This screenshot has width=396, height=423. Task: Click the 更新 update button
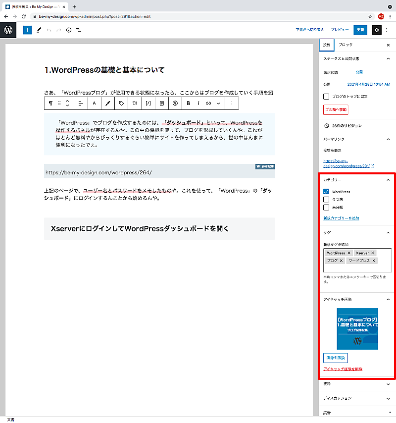tap(360, 30)
